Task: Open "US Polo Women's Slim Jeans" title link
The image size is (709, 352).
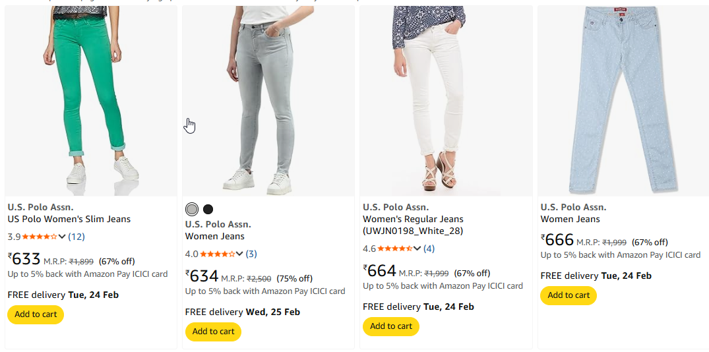Action: 69,219
